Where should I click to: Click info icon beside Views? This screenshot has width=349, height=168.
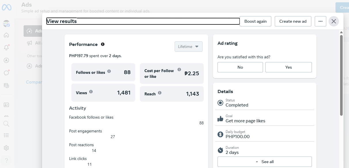91,92
